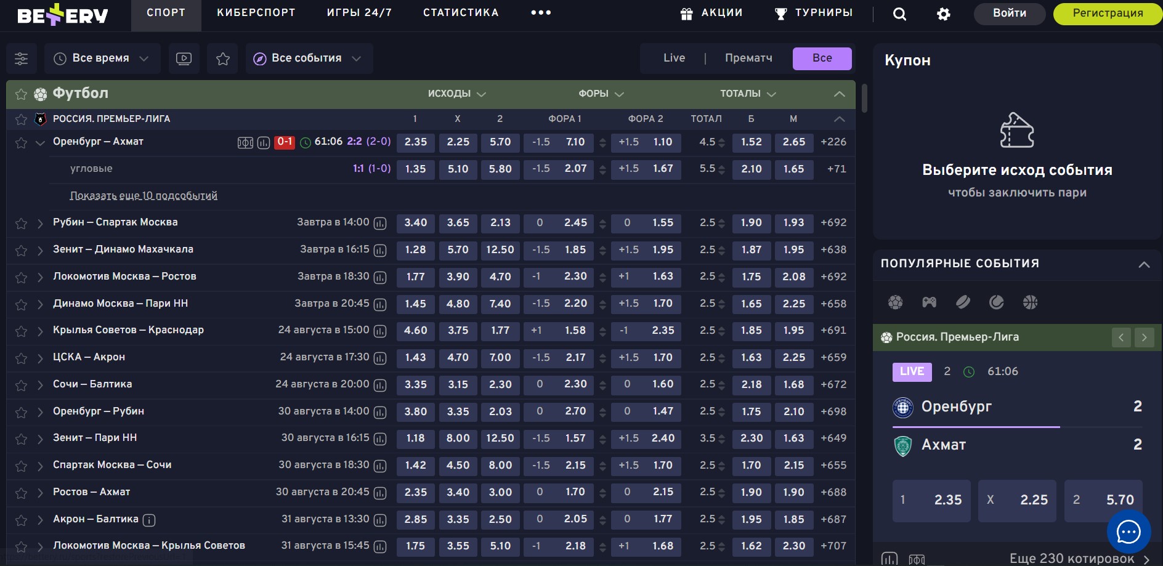
Task: Go to previous popular event arrow
Action: (x=1121, y=338)
